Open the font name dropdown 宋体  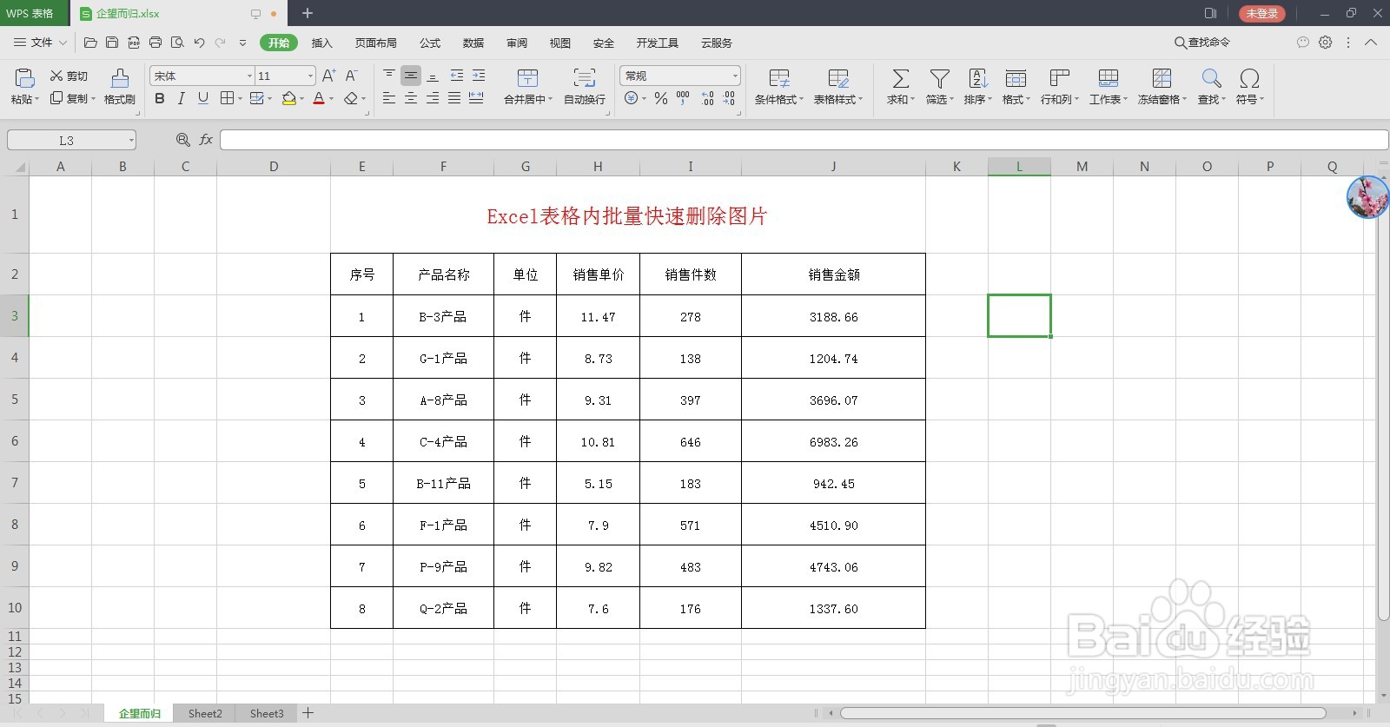[249, 76]
